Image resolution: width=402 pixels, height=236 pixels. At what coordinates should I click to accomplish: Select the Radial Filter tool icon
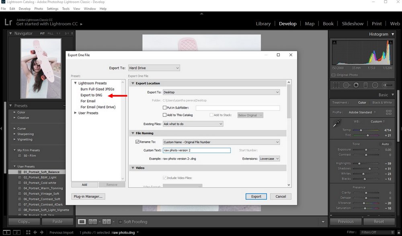tap(375, 85)
